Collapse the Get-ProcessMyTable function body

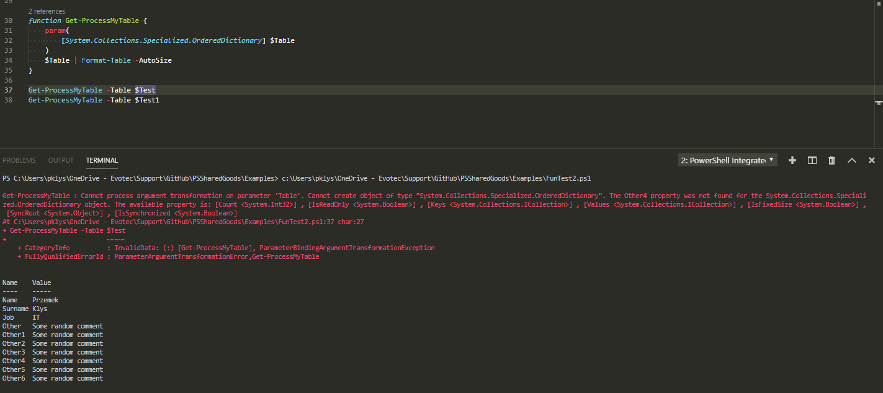pyautogui.click(x=20, y=20)
